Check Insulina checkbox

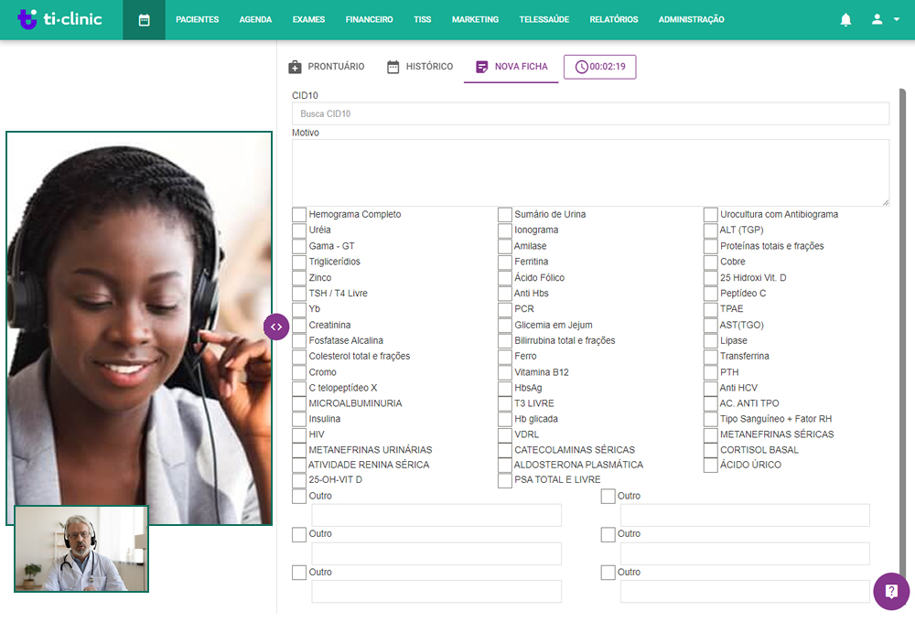tap(299, 419)
